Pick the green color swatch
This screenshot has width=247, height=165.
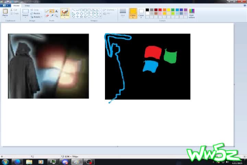173,10
